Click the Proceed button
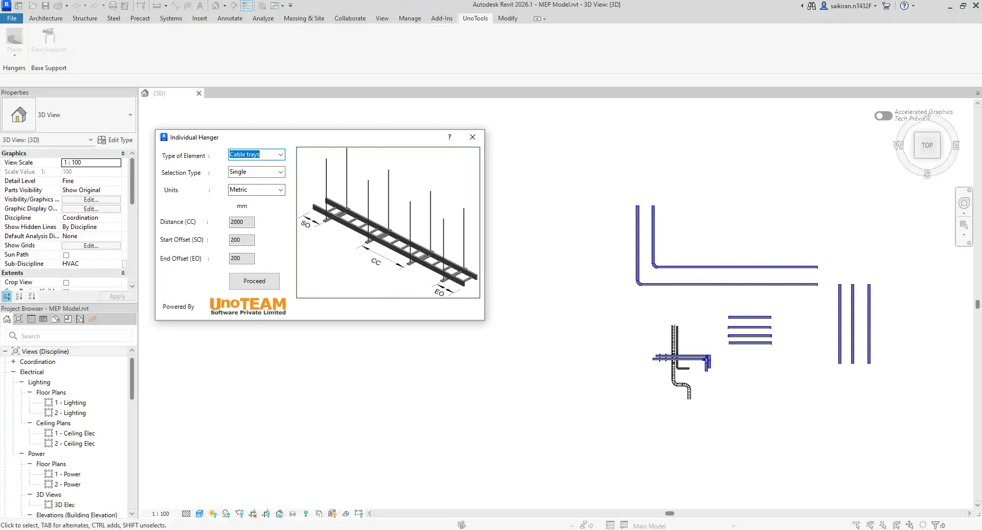 click(x=254, y=281)
